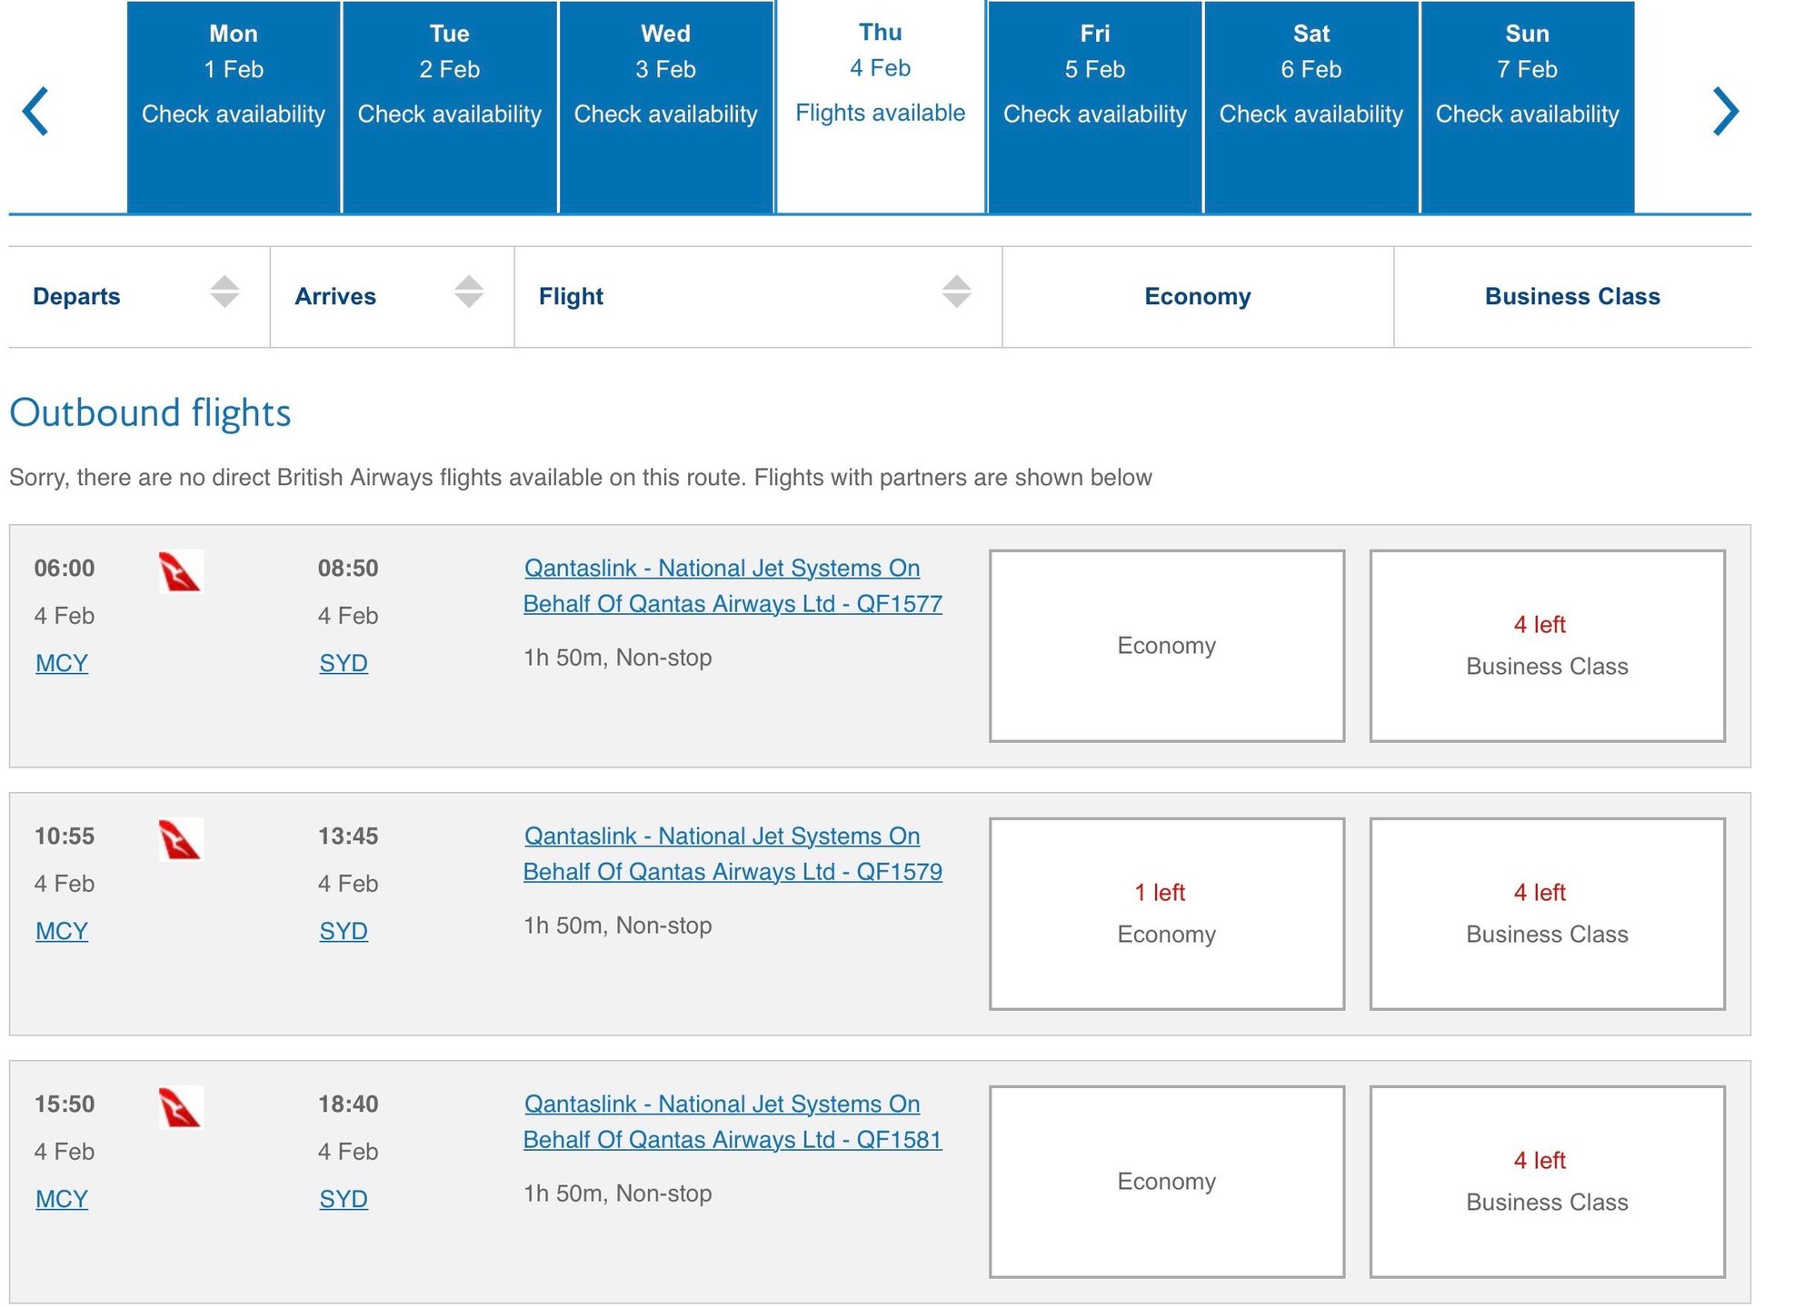Open QF1577 flight details link
This screenshot has width=1814, height=1307.
732,586
